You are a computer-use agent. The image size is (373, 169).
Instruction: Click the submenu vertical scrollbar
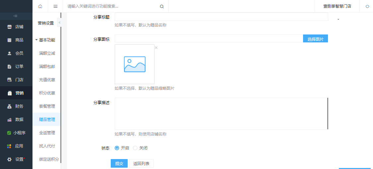pyautogui.click(x=61, y=88)
